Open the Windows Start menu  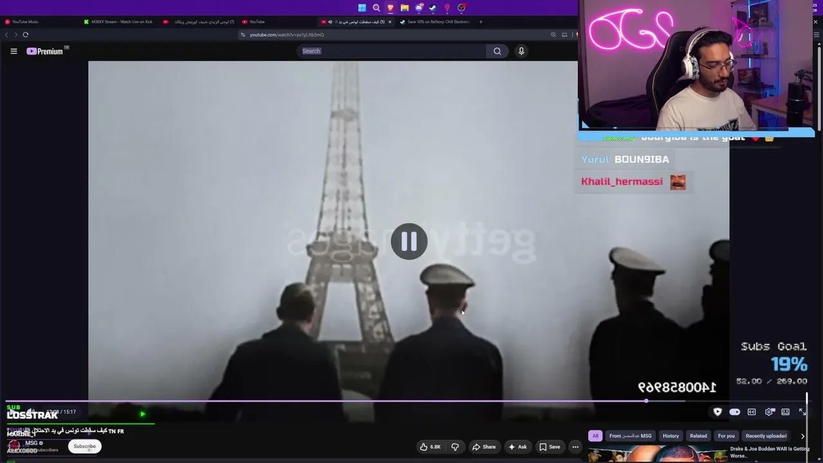362,8
